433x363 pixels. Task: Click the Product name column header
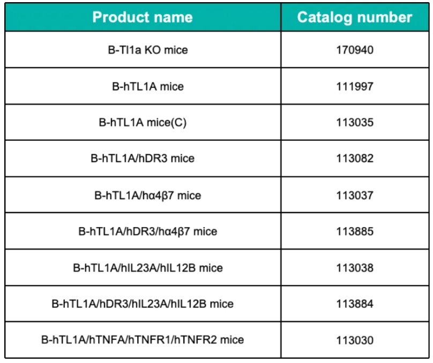pyautogui.click(x=143, y=17)
